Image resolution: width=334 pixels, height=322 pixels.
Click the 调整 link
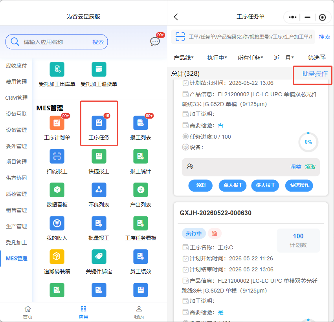click(295, 167)
